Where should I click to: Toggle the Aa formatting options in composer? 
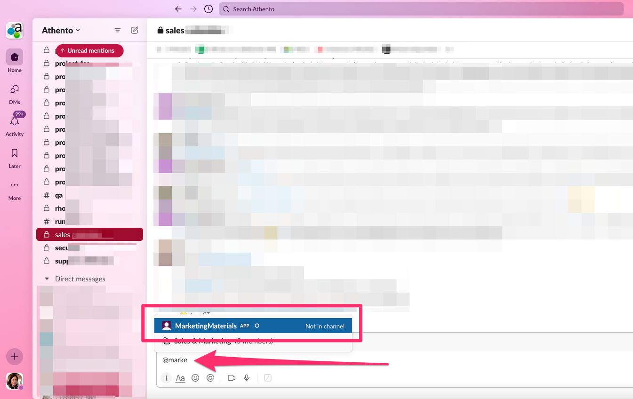(x=180, y=378)
